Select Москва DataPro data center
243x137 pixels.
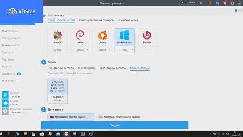tap(71, 117)
